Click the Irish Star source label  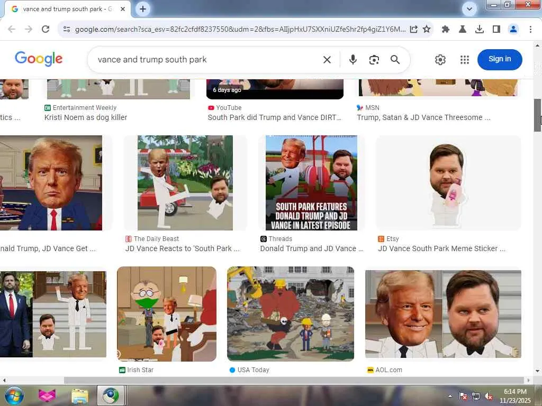pyautogui.click(x=136, y=370)
